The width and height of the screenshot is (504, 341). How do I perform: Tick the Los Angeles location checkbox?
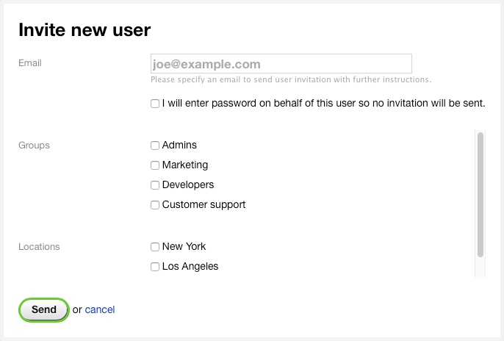click(155, 267)
